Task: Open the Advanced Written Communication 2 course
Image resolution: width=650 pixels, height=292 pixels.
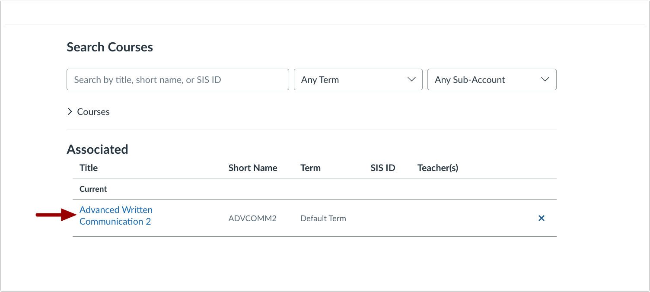Action: click(x=115, y=215)
